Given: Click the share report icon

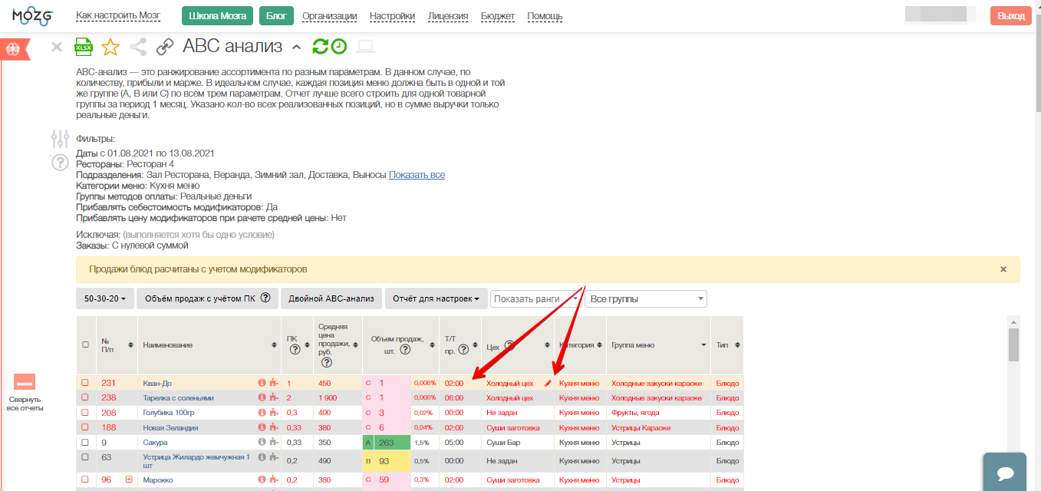Looking at the screenshot, I should [138, 48].
